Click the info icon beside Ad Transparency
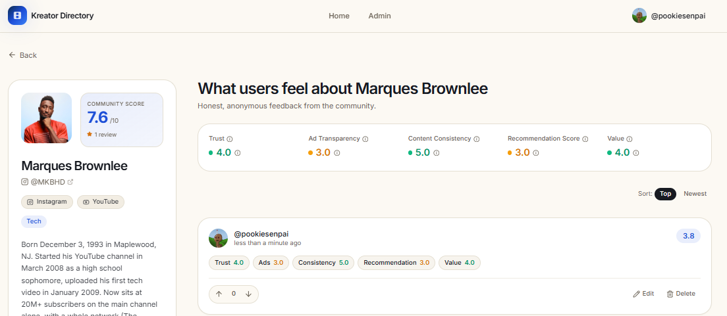The height and width of the screenshot is (316, 727). [365, 139]
